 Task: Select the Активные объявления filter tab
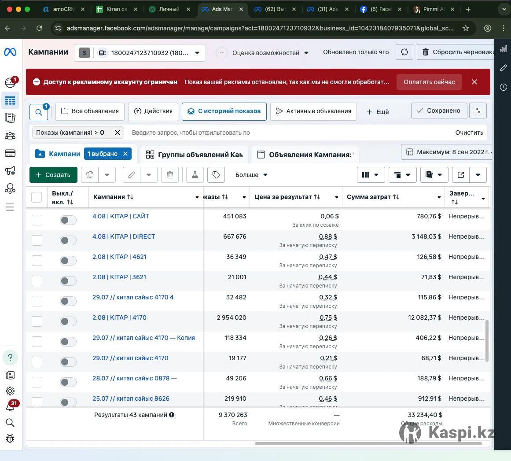pos(313,111)
